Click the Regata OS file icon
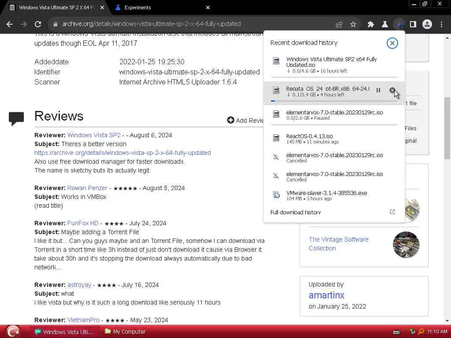Screen dimensions: 451x338 276,90
